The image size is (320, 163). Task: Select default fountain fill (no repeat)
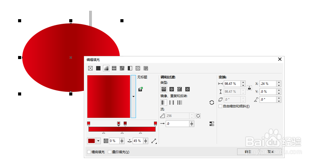(x=164, y=102)
